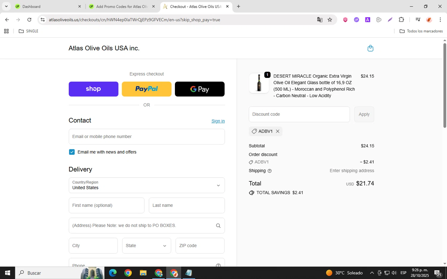
Task: Click the page vertical scrollbar
Action: click(x=445, y=86)
